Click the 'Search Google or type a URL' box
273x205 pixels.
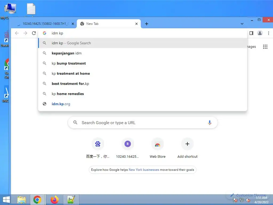[x=143, y=123]
